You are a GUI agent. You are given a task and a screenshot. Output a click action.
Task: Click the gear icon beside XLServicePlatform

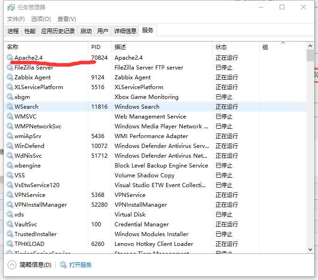click(x=10, y=87)
